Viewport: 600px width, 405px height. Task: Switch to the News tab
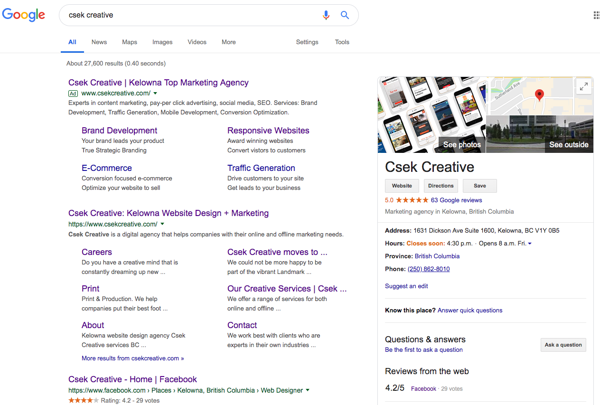(x=99, y=42)
